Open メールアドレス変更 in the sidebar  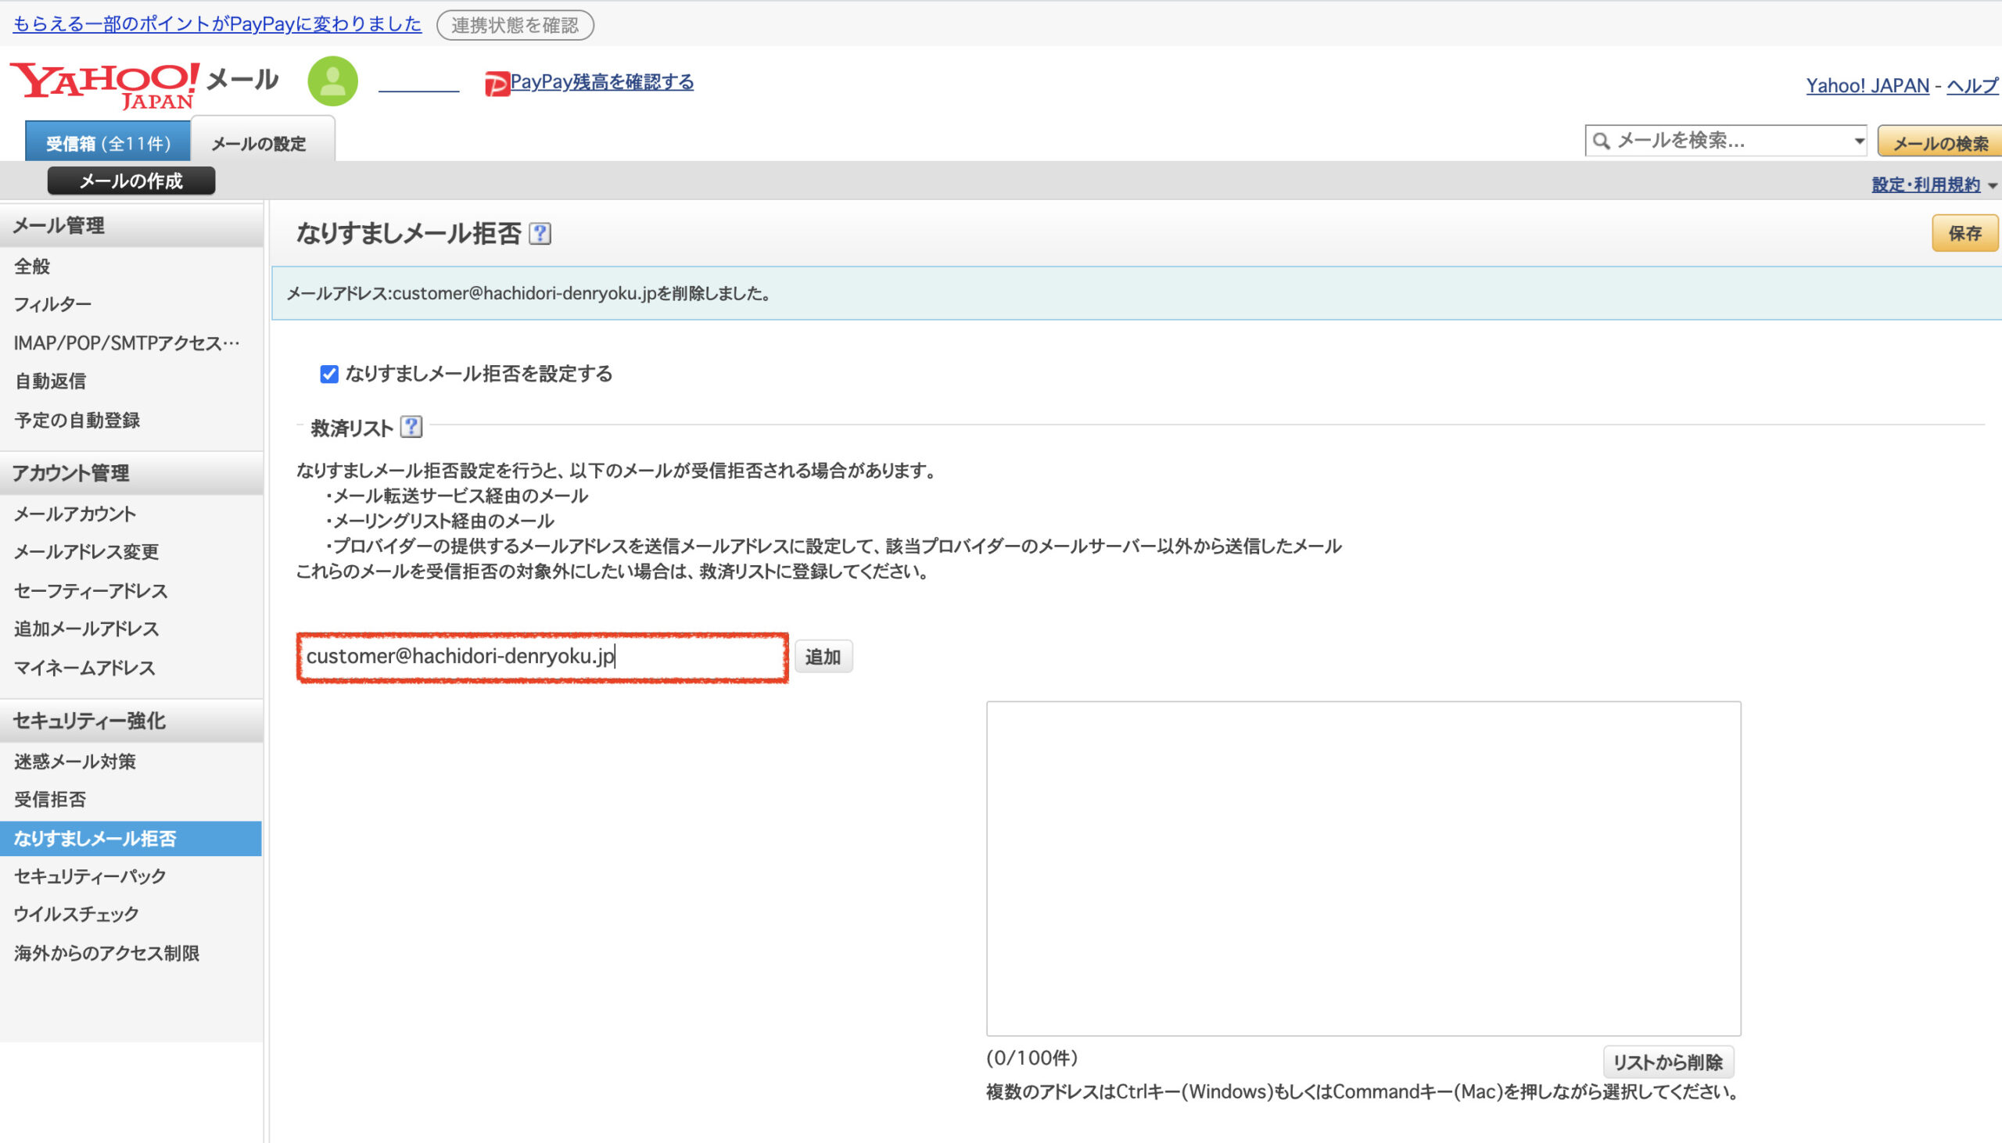pos(86,553)
